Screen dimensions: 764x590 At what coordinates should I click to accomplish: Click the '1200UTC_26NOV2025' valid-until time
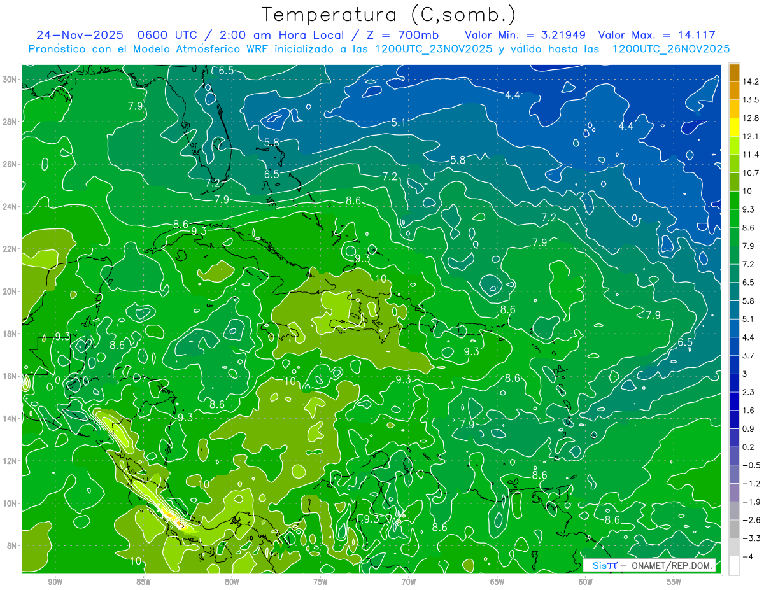[670, 49]
